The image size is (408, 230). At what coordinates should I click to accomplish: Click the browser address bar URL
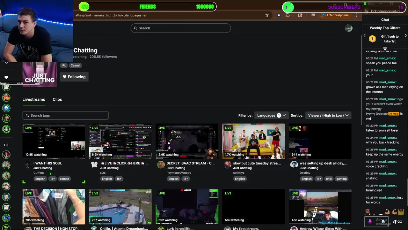tap(110, 15)
